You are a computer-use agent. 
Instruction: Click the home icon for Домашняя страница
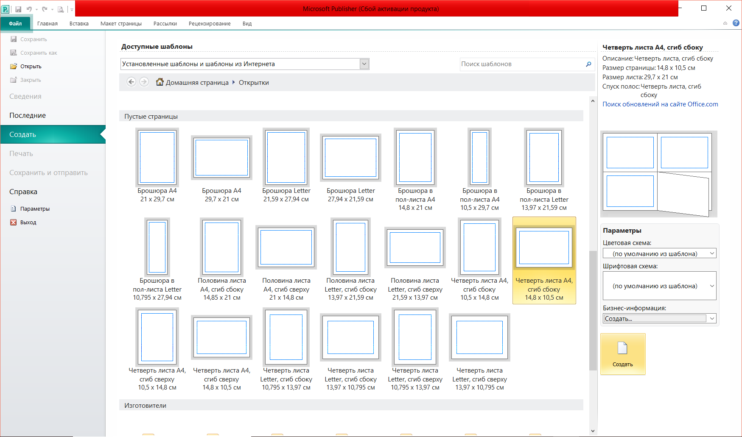click(160, 82)
